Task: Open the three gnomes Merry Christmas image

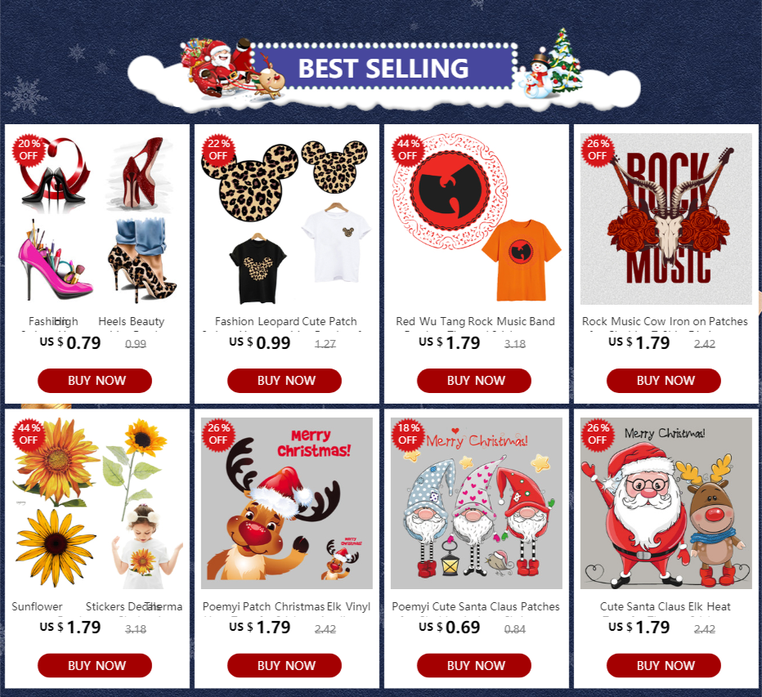Action: [x=476, y=503]
